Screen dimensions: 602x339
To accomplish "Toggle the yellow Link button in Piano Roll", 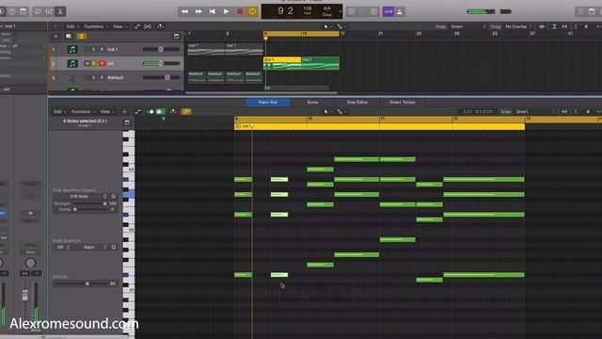I will coord(186,111).
